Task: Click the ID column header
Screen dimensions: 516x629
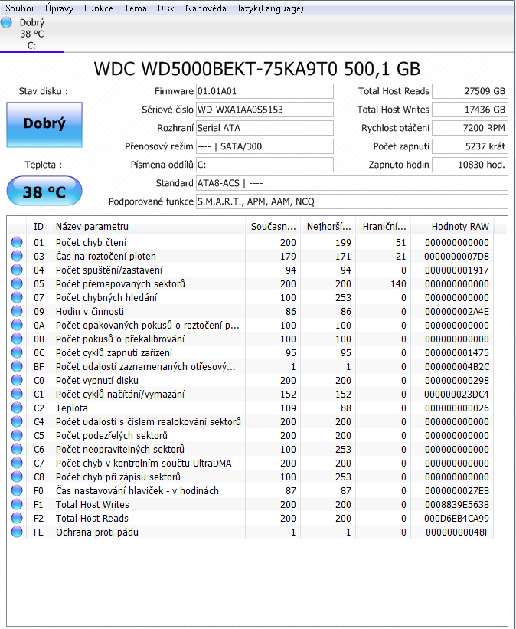Action: pyautogui.click(x=38, y=227)
